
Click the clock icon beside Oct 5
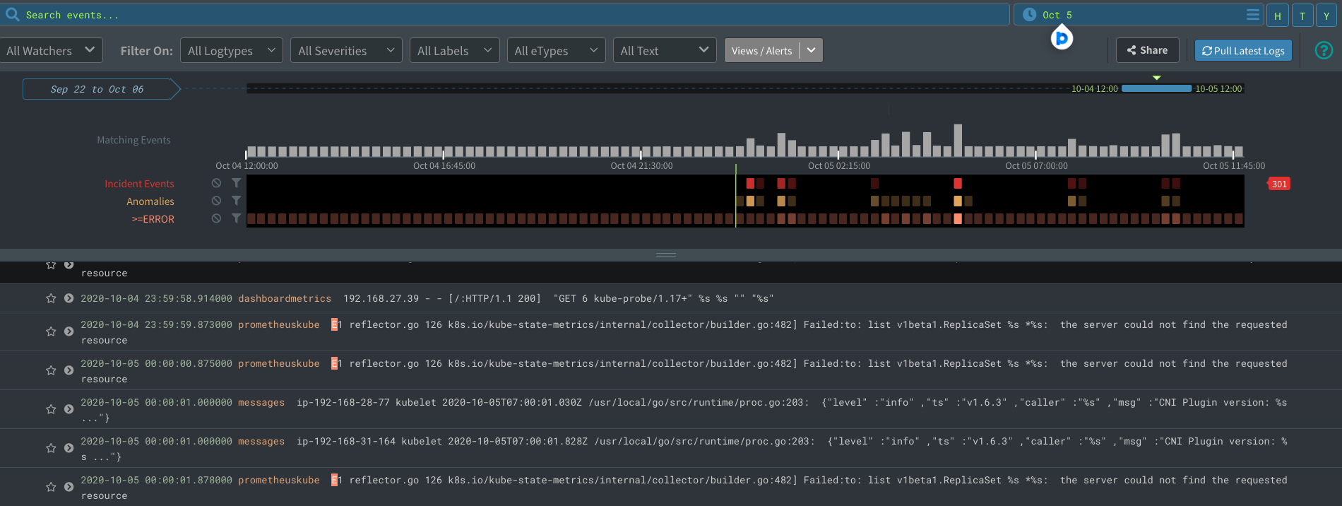coord(1029,15)
